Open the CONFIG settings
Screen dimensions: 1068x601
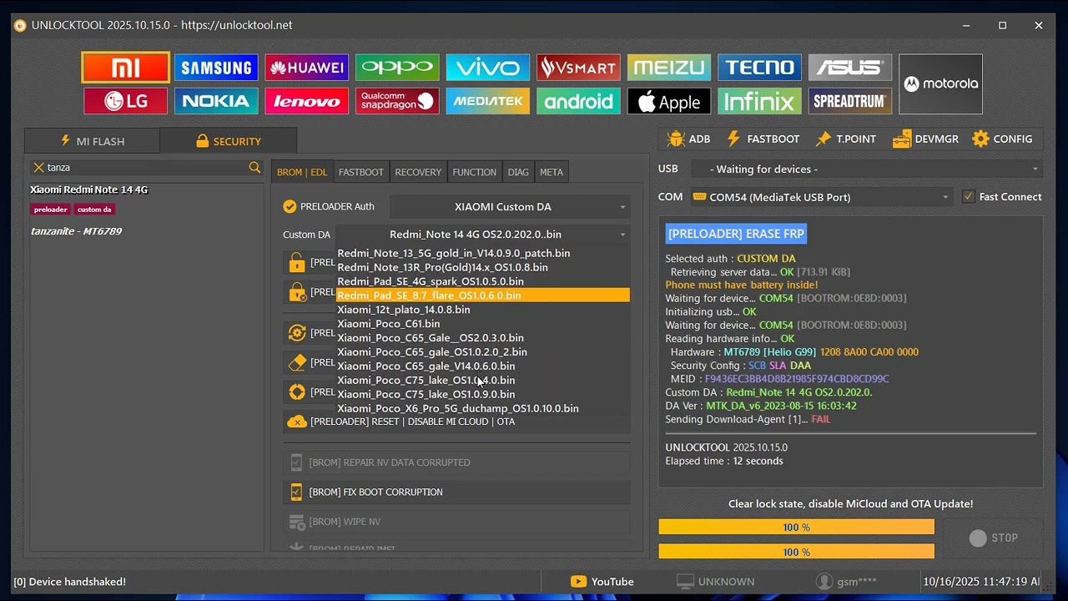click(x=1003, y=139)
